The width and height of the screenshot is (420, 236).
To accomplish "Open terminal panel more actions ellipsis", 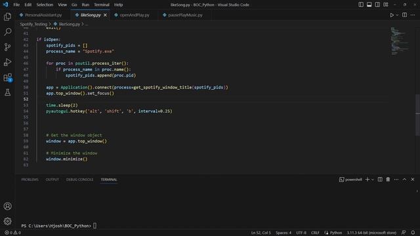I will point(396,180).
